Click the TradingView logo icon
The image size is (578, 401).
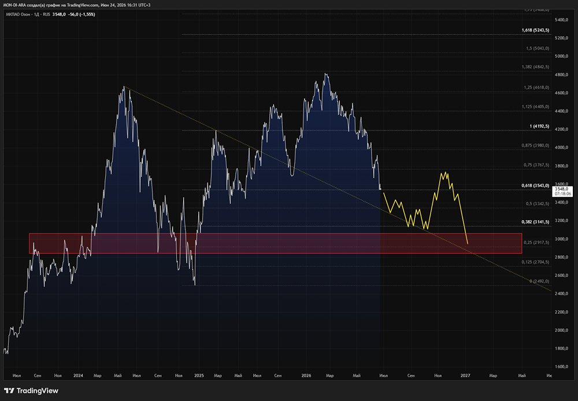click(x=9, y=391)
